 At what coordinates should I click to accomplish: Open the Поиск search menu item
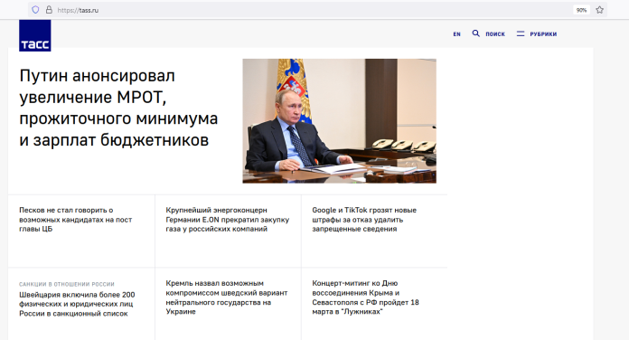coord(495,34)
